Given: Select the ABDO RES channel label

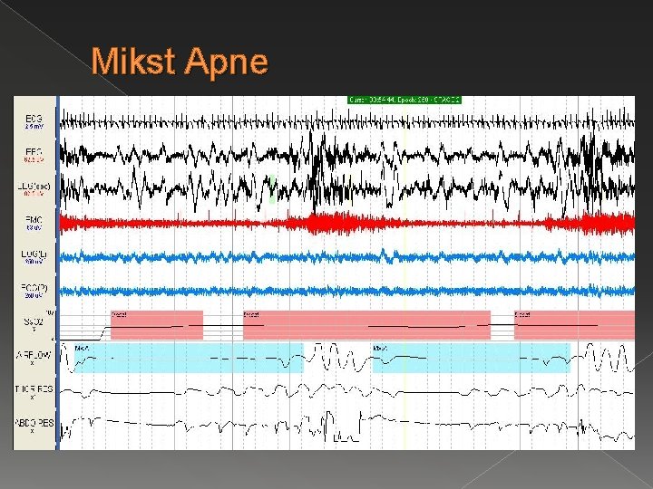Looking at the screenshot, I should click(34, 423).
